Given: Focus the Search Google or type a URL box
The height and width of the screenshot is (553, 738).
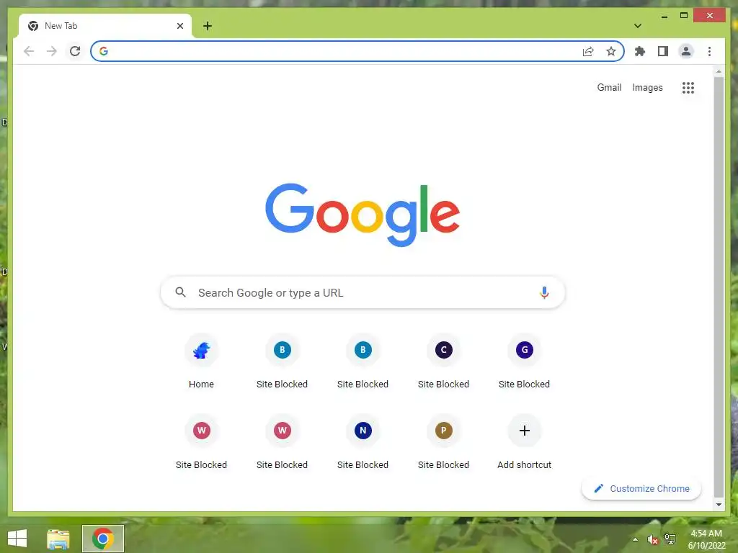Looking at the screenshot, I should (363, 292).
